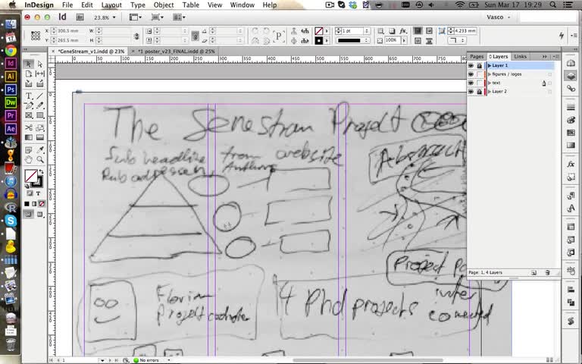The width and height of the screenshot is (582, 364).
Task: Open the File menu
Action: (67, 5)
